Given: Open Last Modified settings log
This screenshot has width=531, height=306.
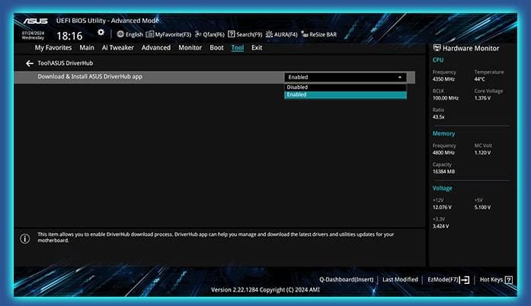Looking at the screenshot, I should coord(400,279).
